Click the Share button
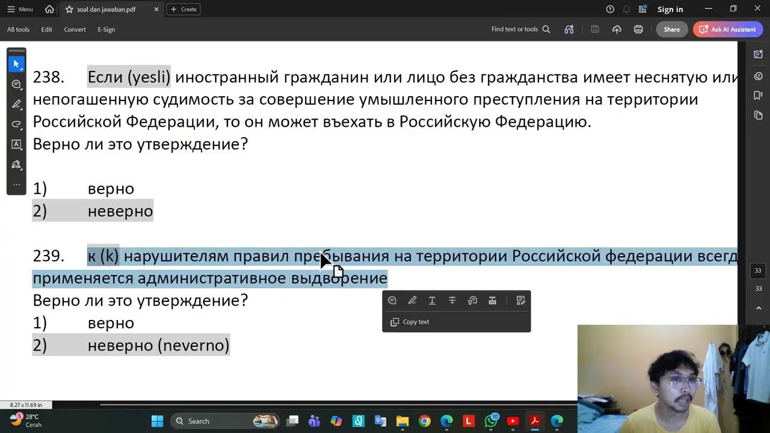The height and width of the screenshot is (433, 770). tap(672, 29)
